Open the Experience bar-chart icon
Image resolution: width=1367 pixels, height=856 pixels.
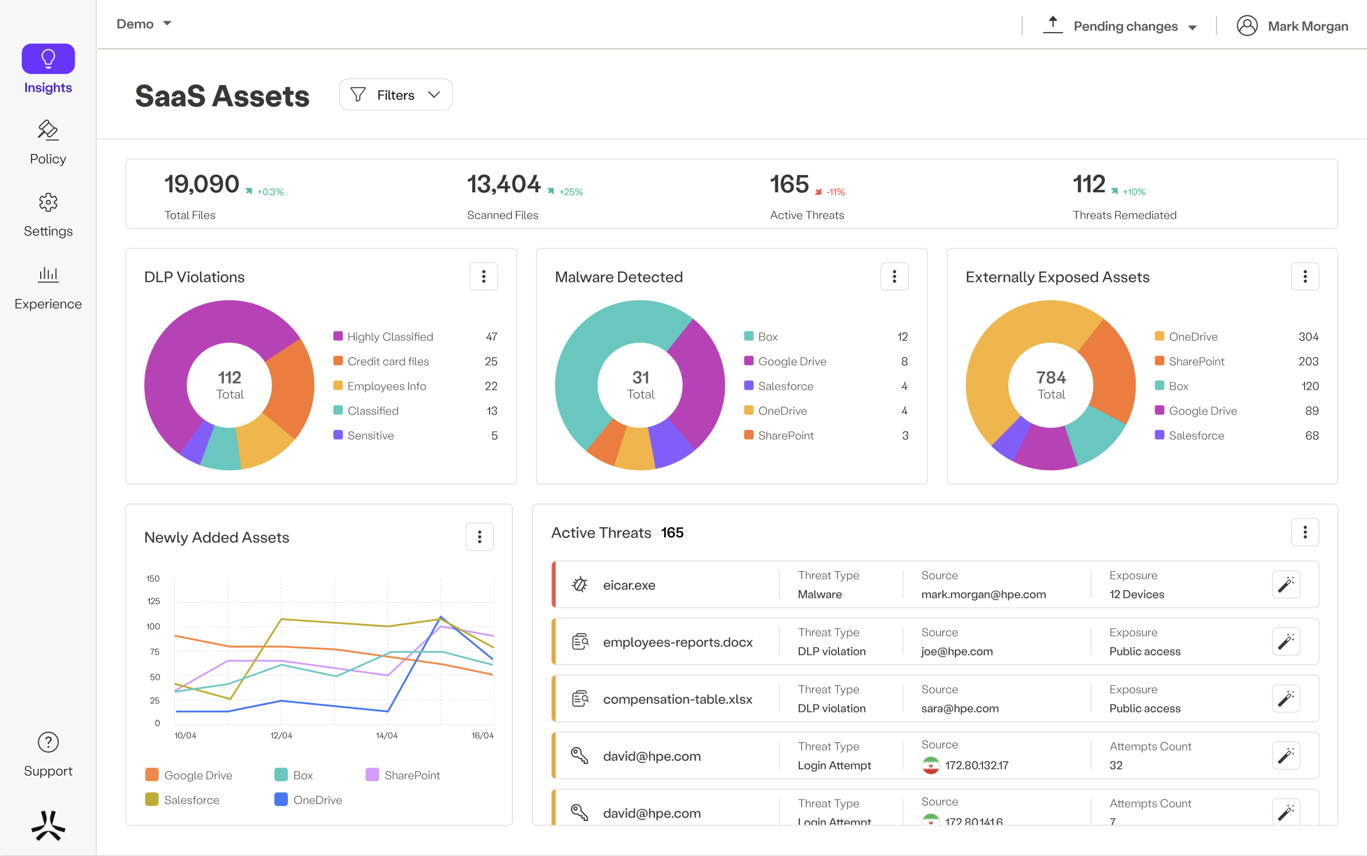tap(48, 275)
